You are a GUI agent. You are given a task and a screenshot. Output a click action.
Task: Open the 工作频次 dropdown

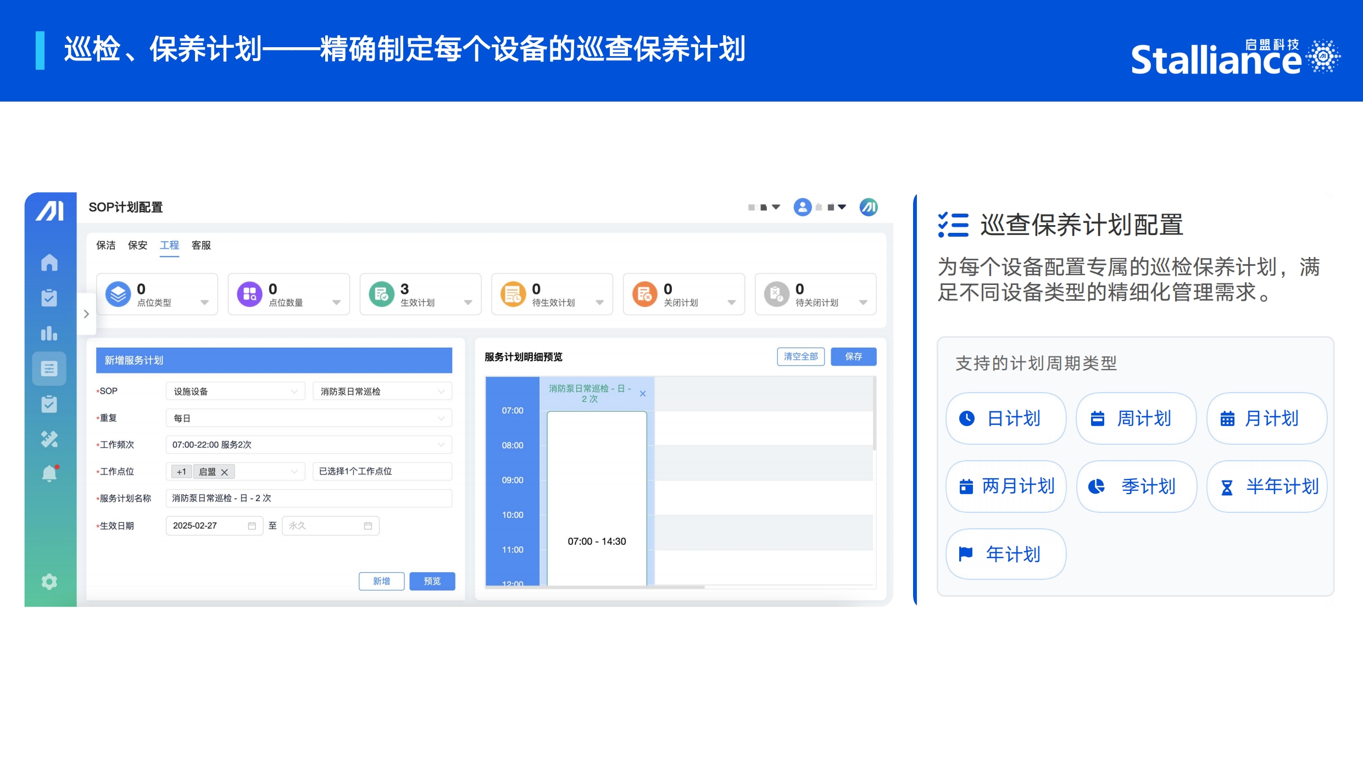click(309, 445)
